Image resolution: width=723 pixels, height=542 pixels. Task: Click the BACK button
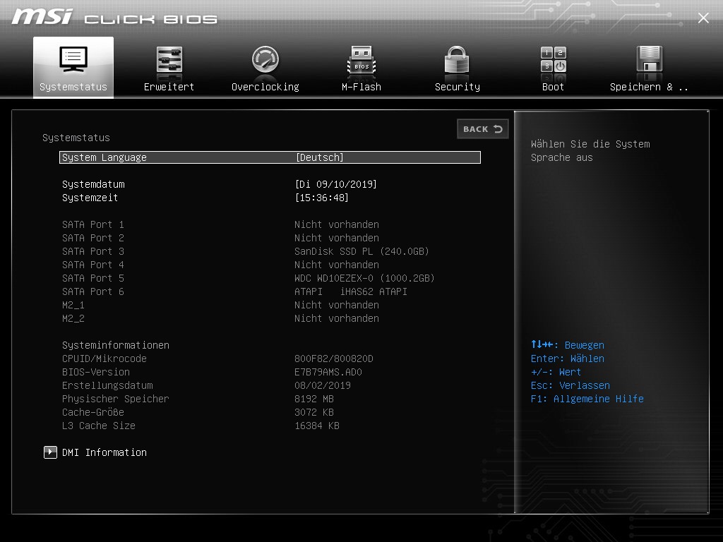pyautogui.click(x=483, y=129)
